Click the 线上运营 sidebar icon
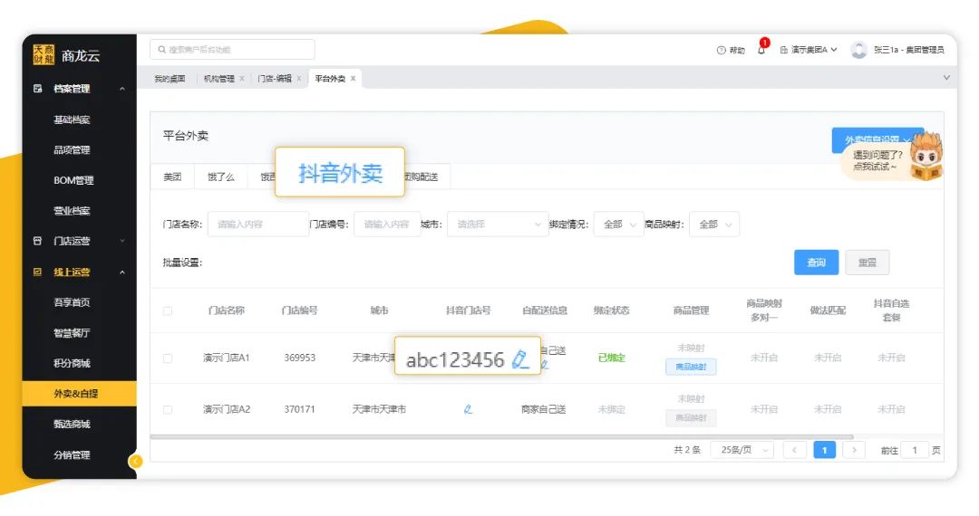 click(37, 272)
